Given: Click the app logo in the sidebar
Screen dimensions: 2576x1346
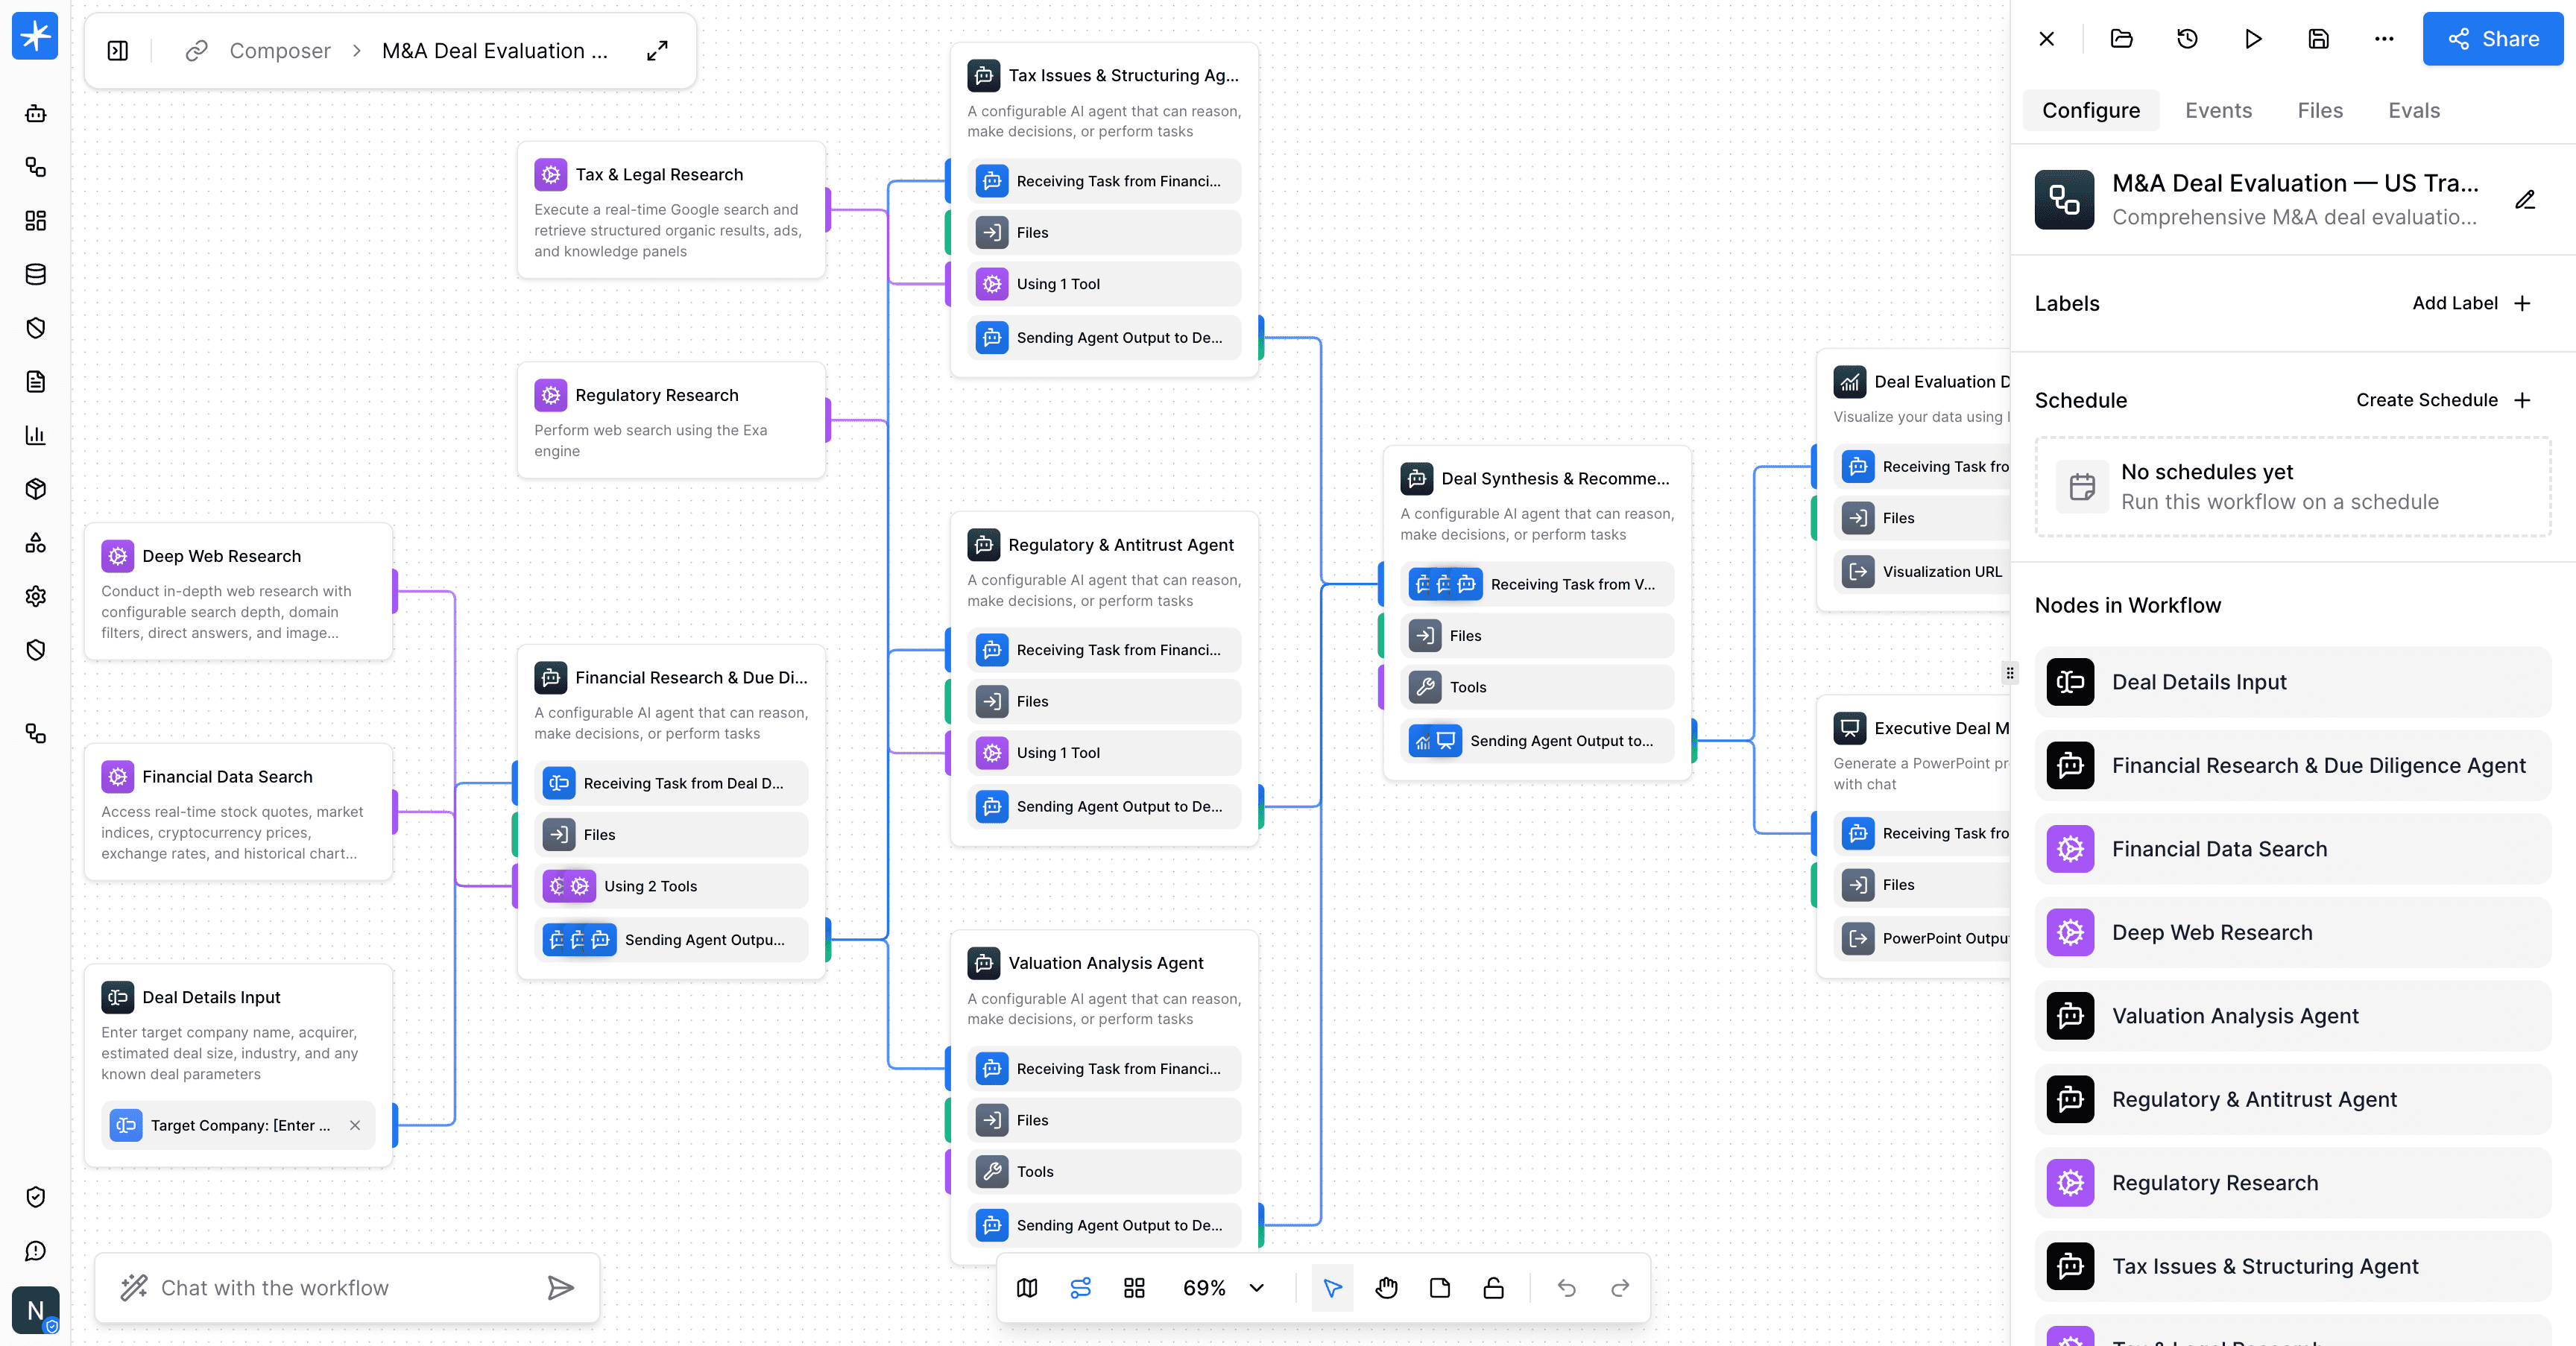Looking at the screenshot, I should (x=35, y=36).
